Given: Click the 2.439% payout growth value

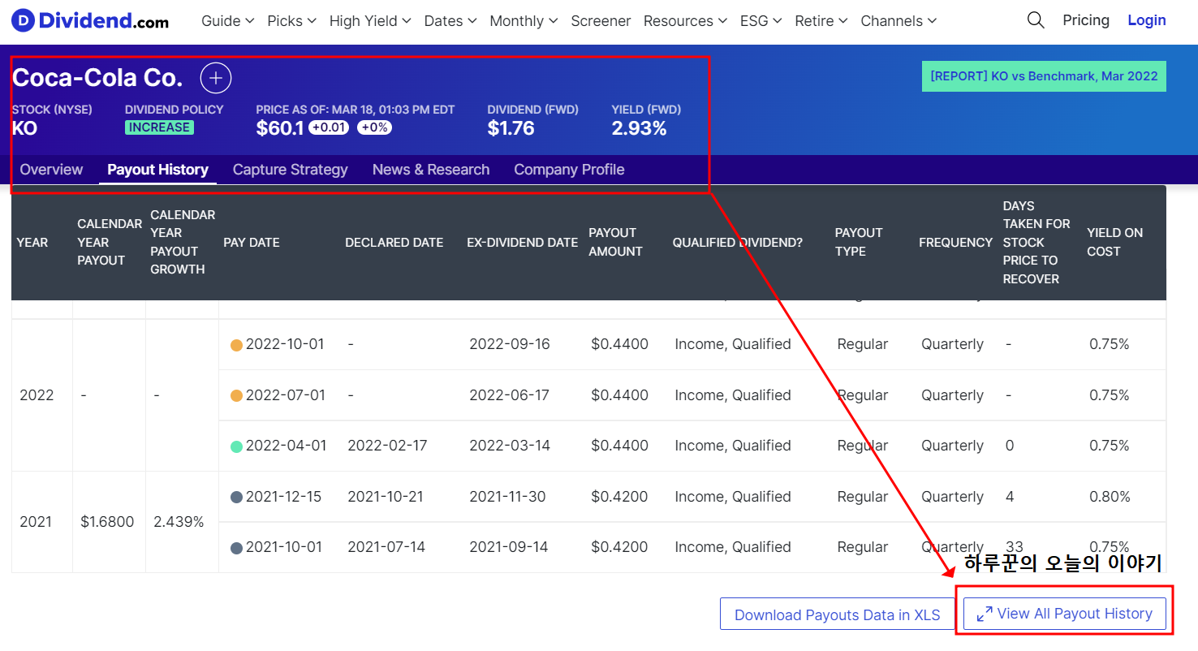Looking at the screenshot, I should click(179, 522).
